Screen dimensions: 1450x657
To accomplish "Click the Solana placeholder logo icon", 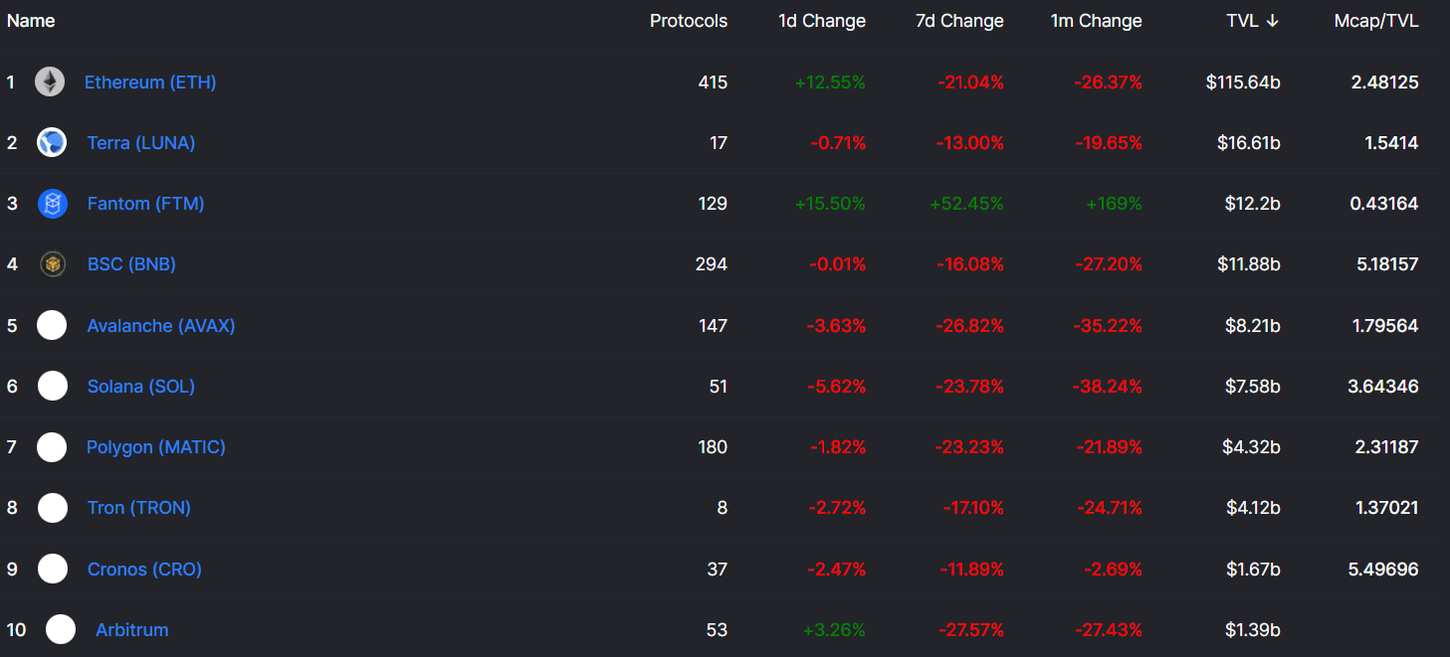I will [53, 386].
